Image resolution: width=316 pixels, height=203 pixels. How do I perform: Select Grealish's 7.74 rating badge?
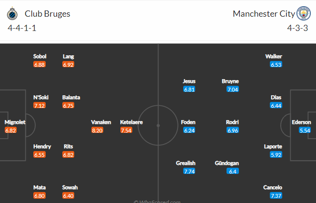coord(189,172)
